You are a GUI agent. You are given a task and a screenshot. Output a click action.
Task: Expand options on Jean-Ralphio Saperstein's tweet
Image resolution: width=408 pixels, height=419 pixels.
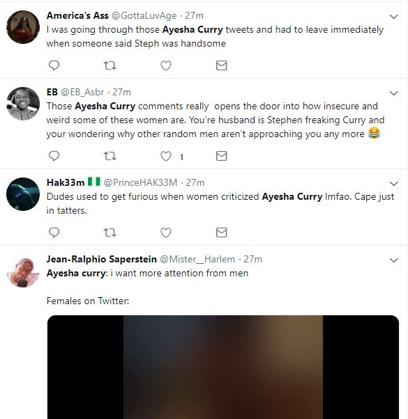pos(393,260)
